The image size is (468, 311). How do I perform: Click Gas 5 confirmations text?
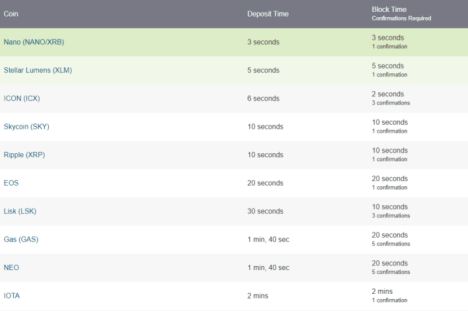[x=391, y=244]
